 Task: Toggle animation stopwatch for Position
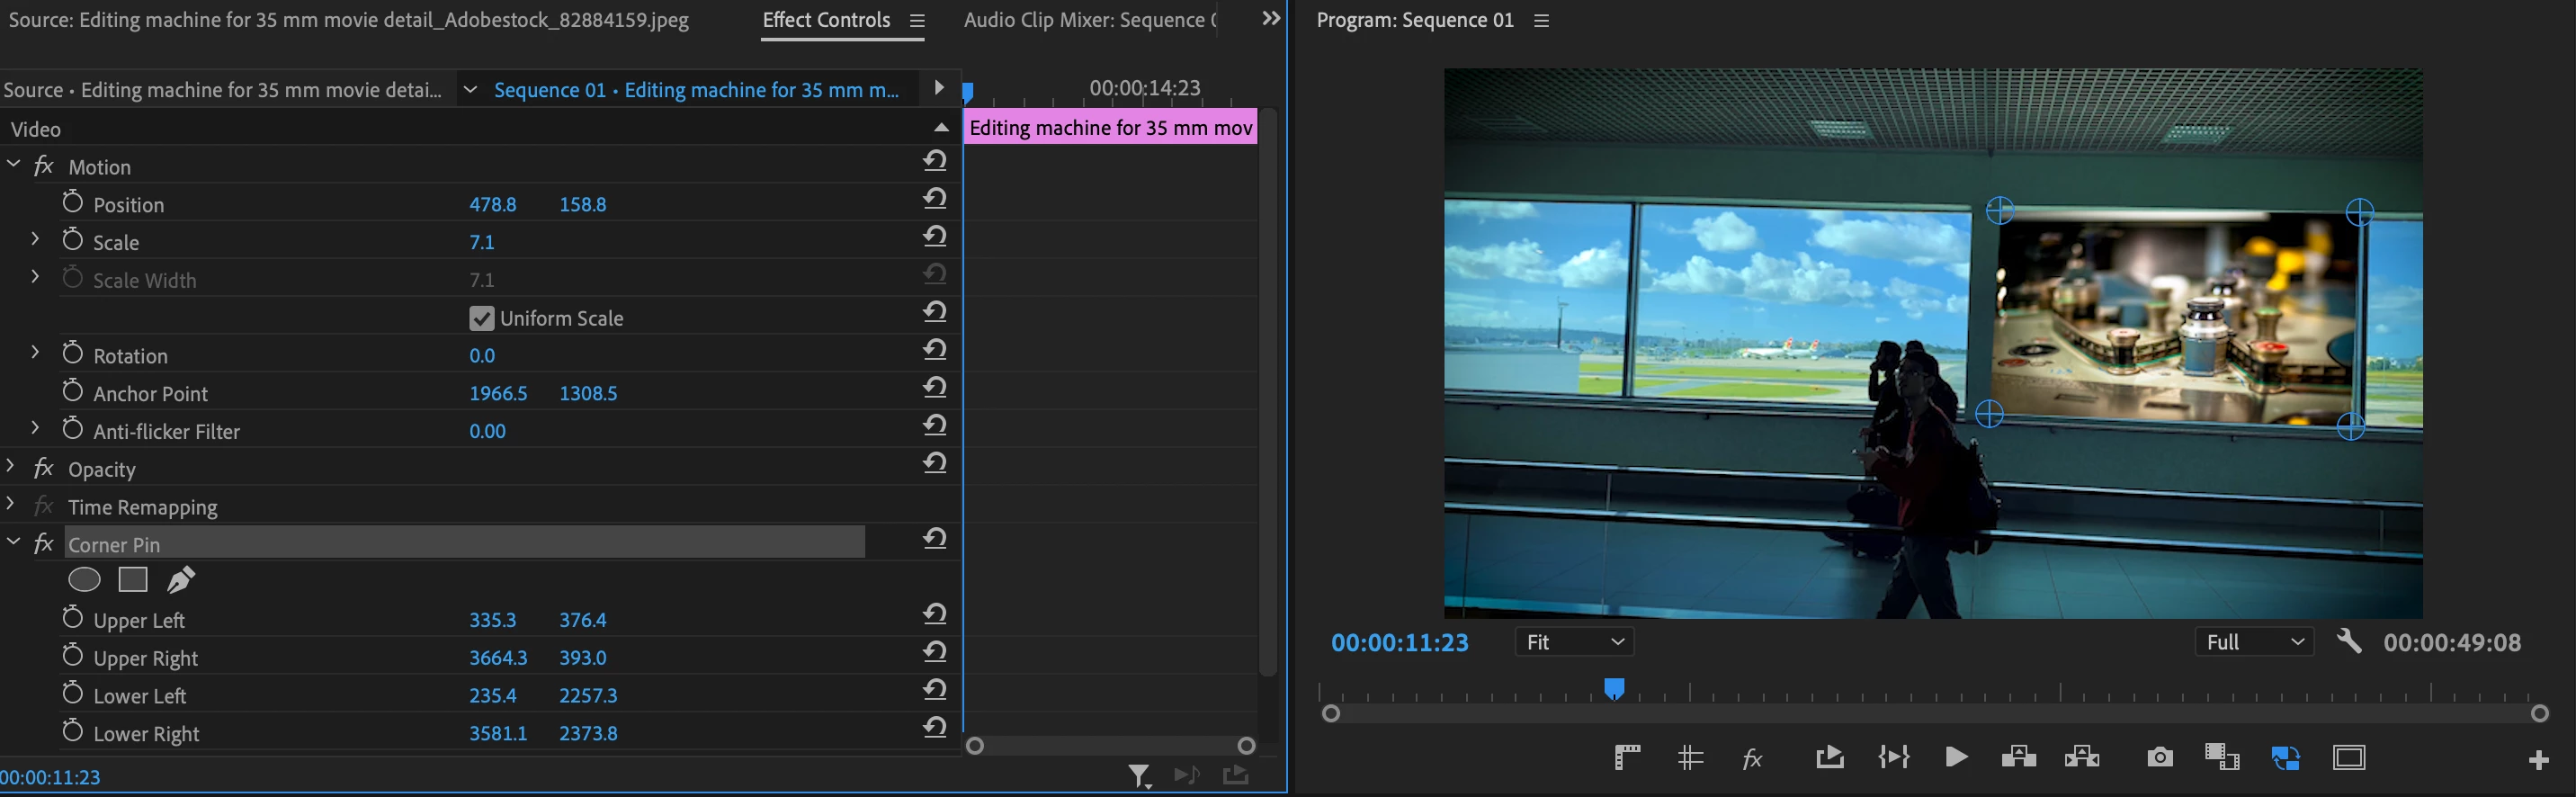72,202
